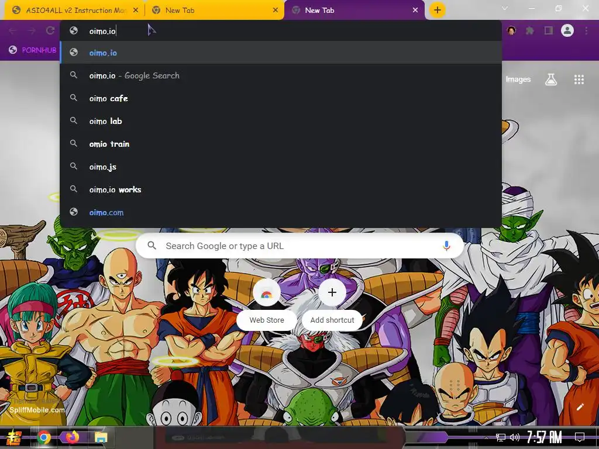The height and width of the screenshot is (449, 599).
Task: Show hidden tray icons chevron
Action: point(486,437)
